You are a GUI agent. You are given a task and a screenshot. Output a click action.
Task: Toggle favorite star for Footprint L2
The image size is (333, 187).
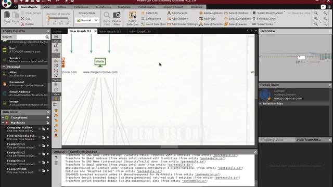[40, 154]
